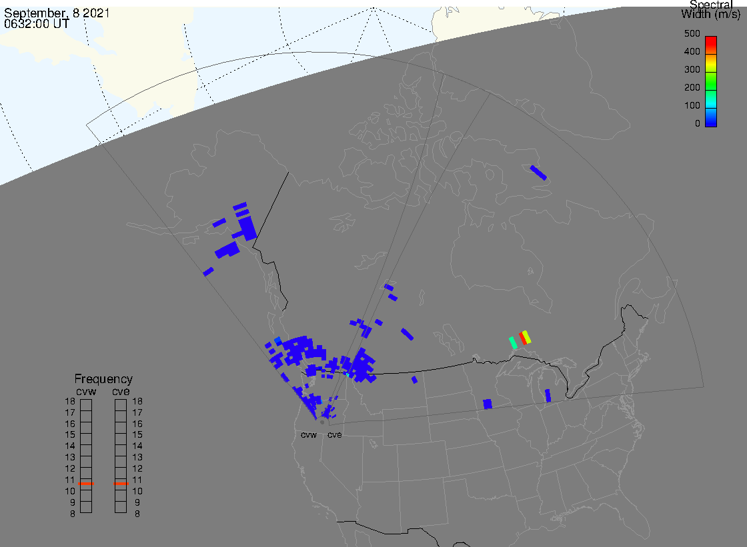Click the 'cvw' label above the left gauge
747x547 pixels.
tap(86, 392)
